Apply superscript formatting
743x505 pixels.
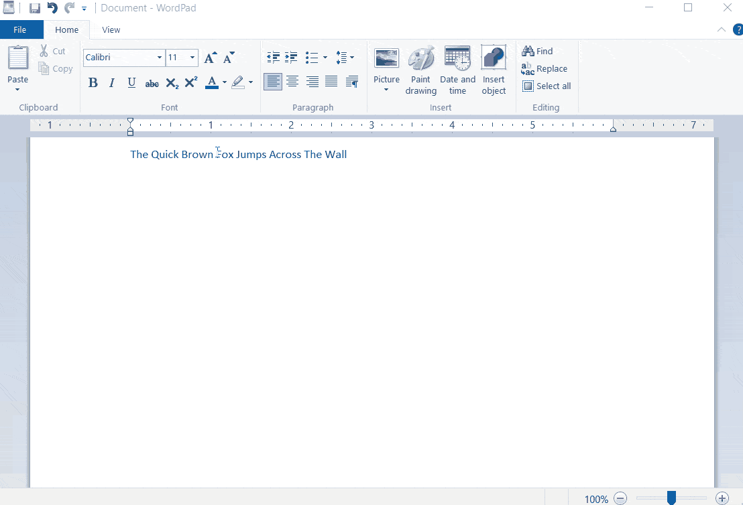(190, 82)
